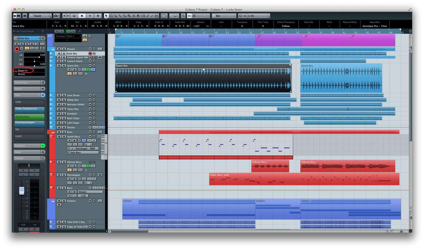Screen dimensions: 424x249
Task: Disable record enable on Kick Dry track
Action: click(90, 53)
